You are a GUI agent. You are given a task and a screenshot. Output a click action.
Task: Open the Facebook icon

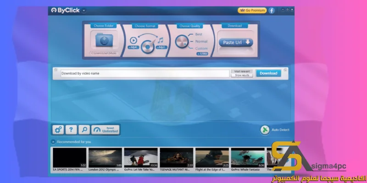(x=272, y=11)
